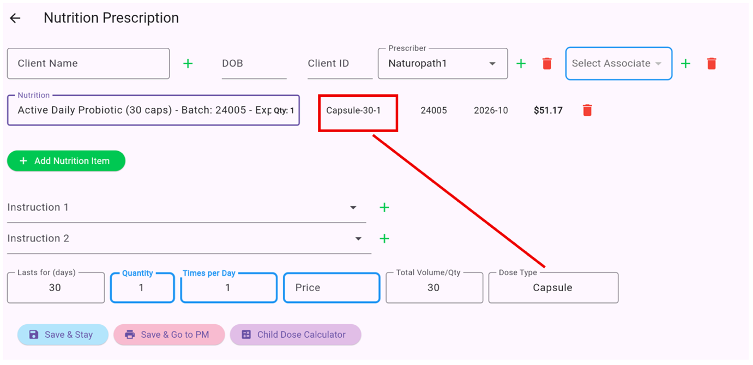Click batch number 24005 in item row
753x365 pixels.
(x=433, y=110)
